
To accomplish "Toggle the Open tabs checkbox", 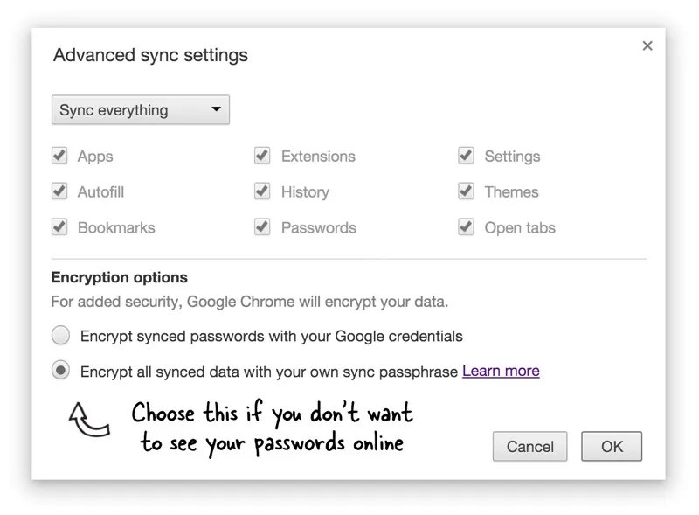I will 466,227.
